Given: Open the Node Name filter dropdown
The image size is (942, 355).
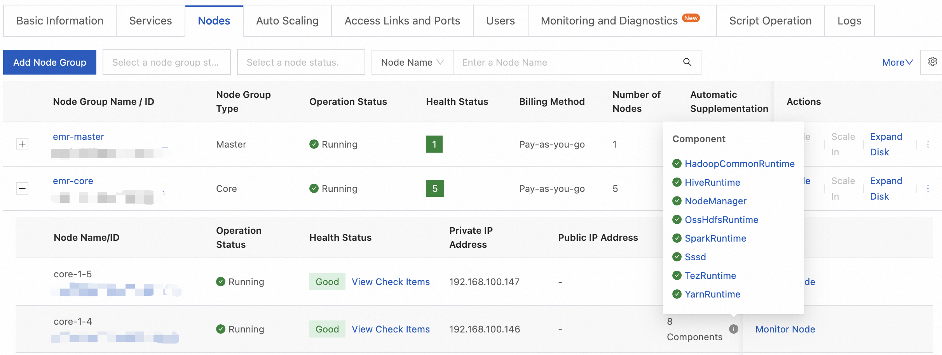Looking at the screenshot, I should 412,62.
